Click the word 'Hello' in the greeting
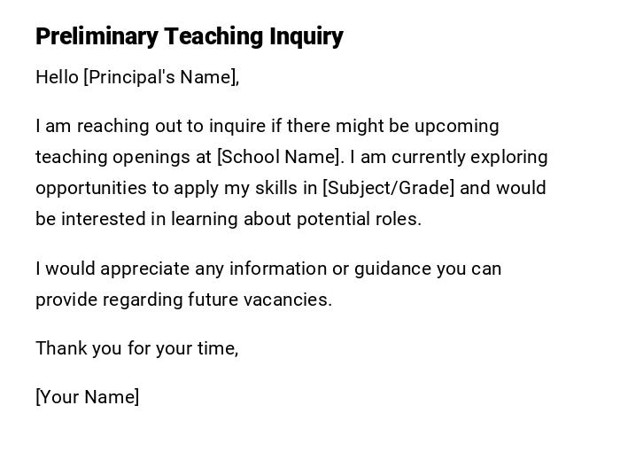 [x=57, y=77]
